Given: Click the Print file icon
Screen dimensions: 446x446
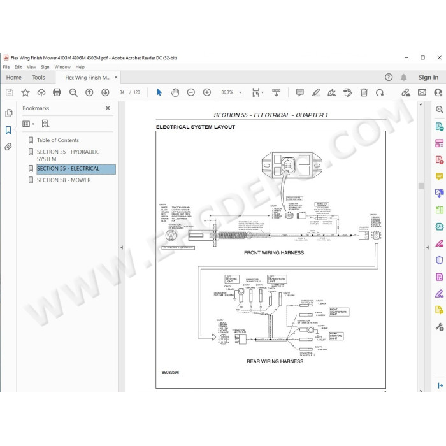Looking at the screenshot, I should (57, 92).
